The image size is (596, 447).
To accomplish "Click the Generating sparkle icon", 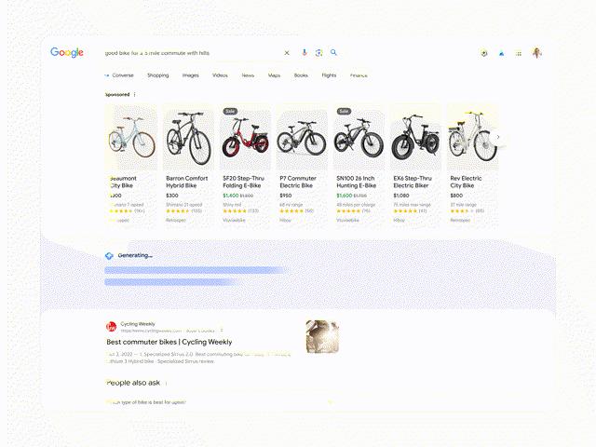I will point(109,256).
